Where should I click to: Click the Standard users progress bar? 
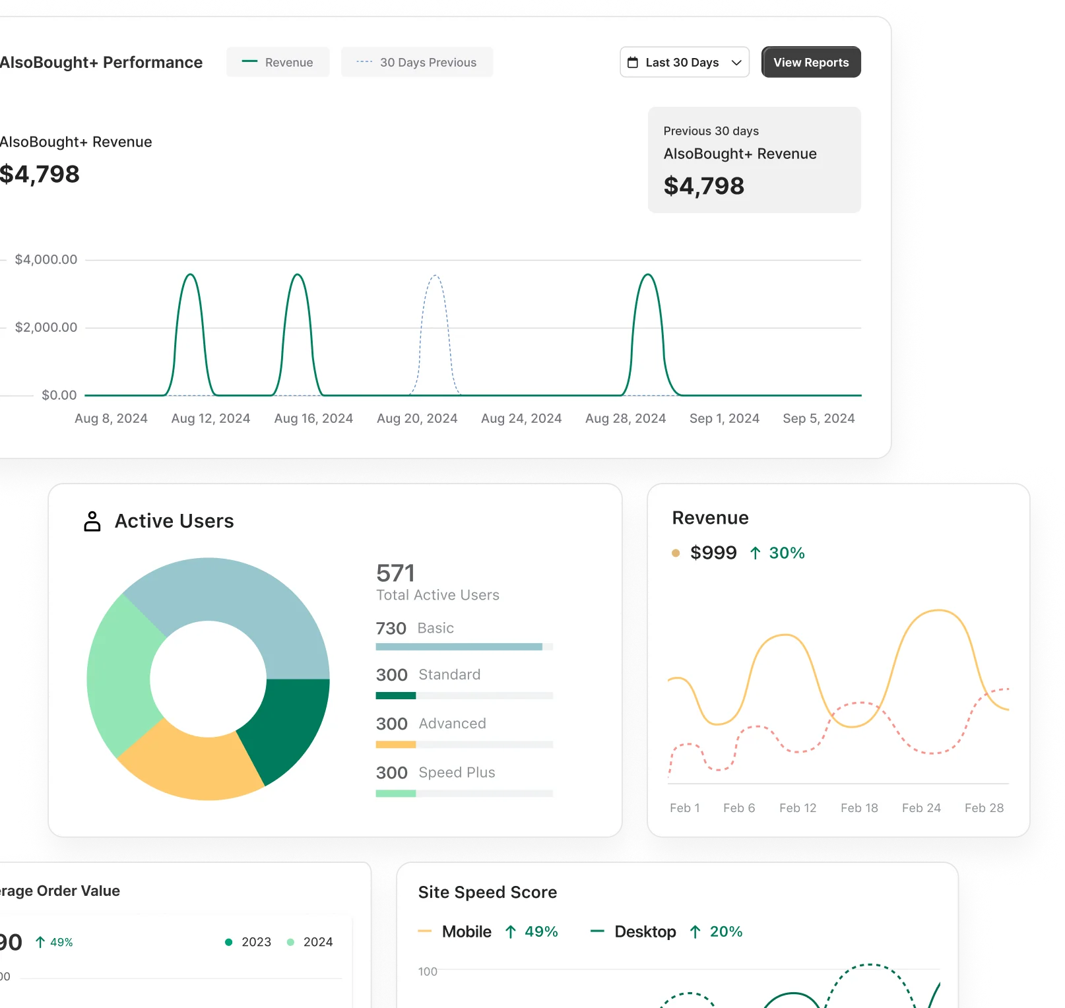point(464,695)
